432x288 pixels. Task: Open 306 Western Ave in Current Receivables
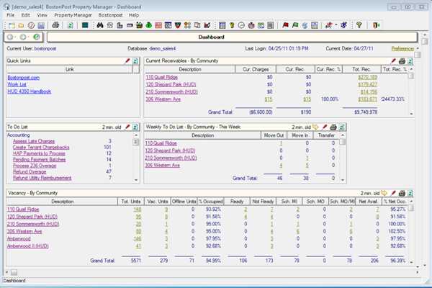point(163,99)
